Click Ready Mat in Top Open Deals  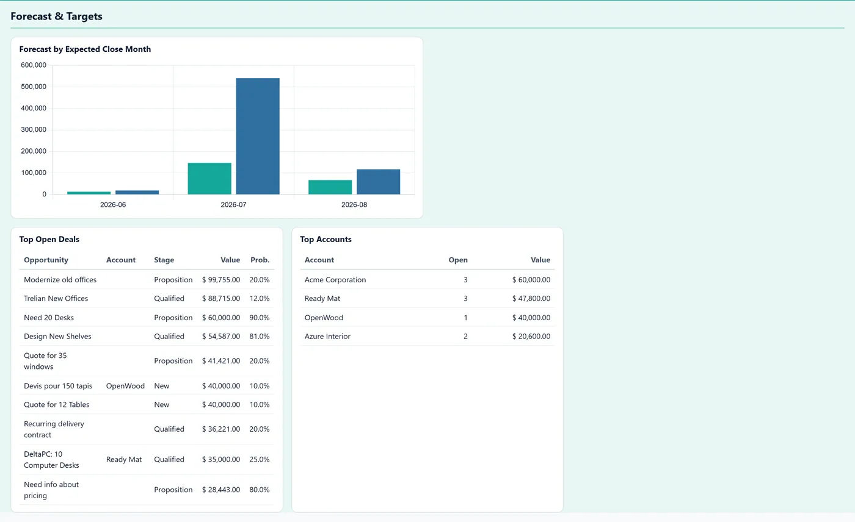[124, 460]
